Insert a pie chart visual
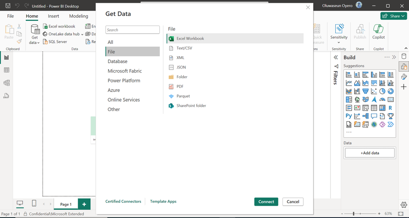Screen dimensions: 409x218 (382, 91)
